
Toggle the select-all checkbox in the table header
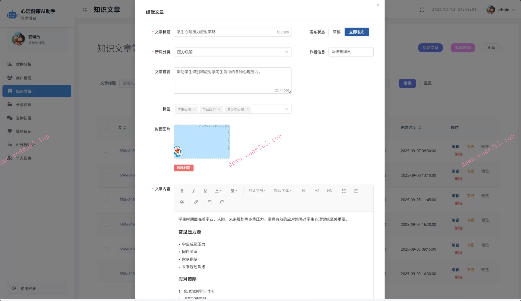click(x=106, y=127)
